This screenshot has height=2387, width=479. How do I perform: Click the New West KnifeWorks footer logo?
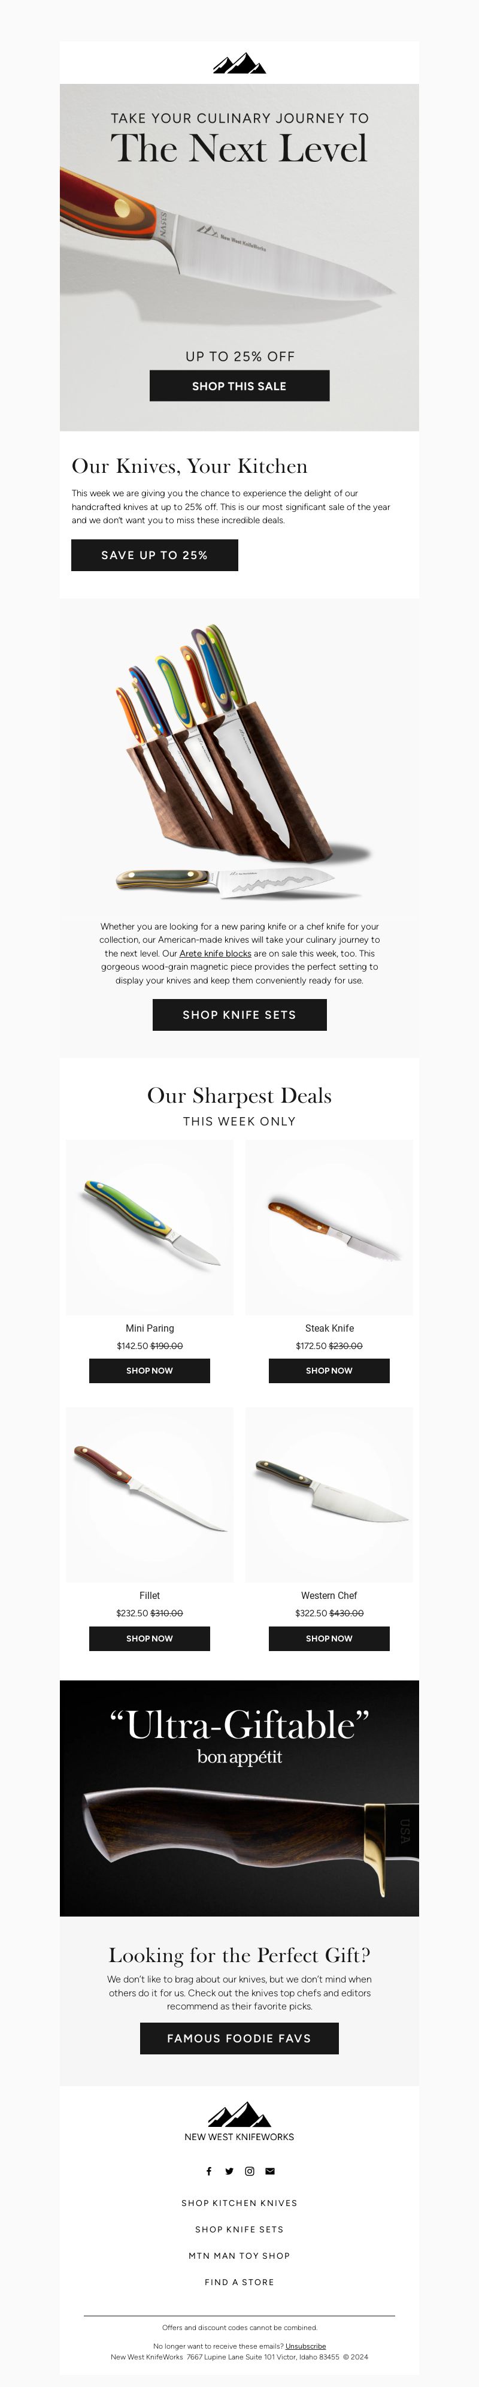239,2121
